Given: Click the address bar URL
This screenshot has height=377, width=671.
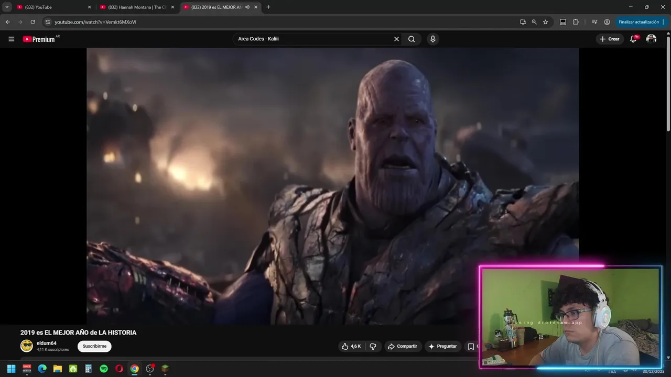Looking at the screenshot, I should coord(95,22).
